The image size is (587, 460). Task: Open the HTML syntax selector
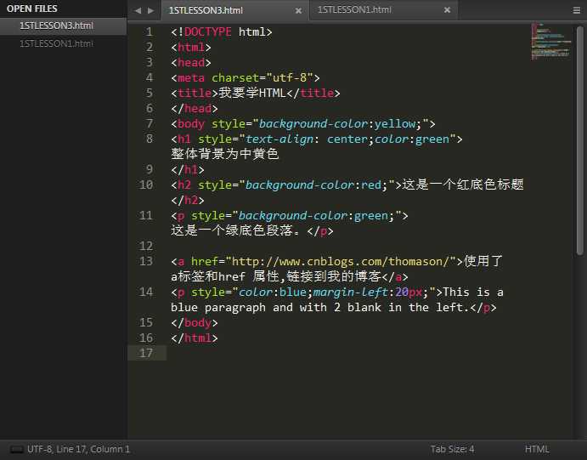tap(537, 449)
